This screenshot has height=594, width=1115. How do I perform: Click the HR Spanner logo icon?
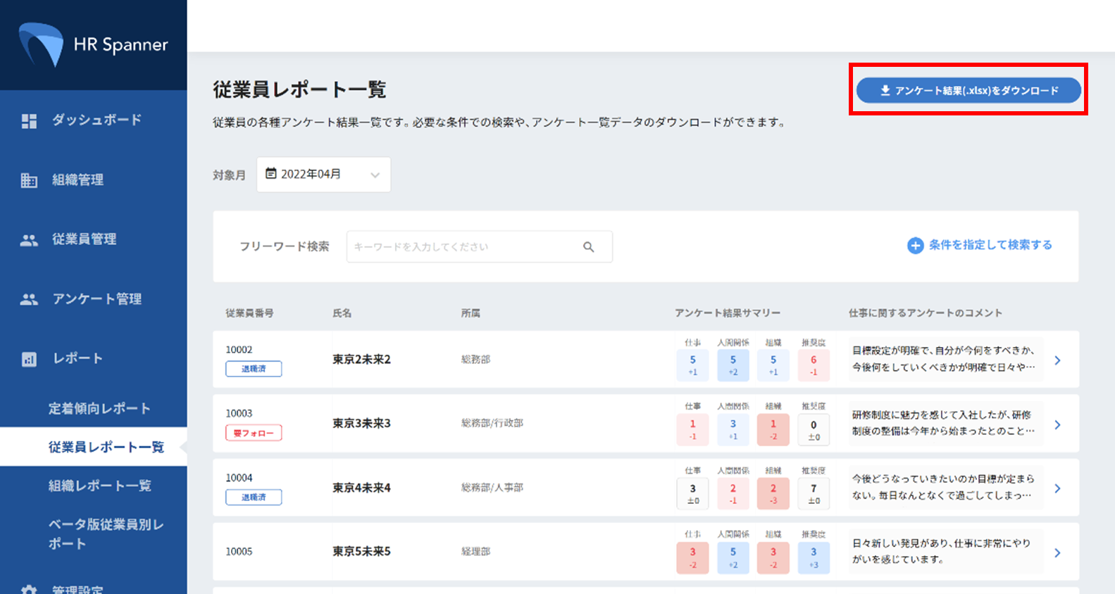(x=42, y=44)
